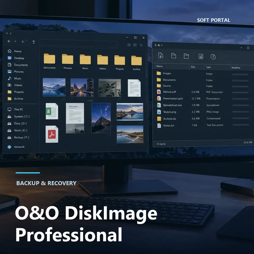254x254 pixels.
Task: Select Pictures in the left sidebar
Action: (16, 72)
